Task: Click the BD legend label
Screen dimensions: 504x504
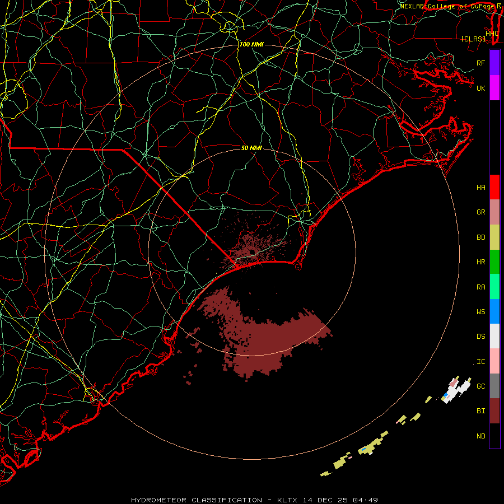Action: click(481, 237)
